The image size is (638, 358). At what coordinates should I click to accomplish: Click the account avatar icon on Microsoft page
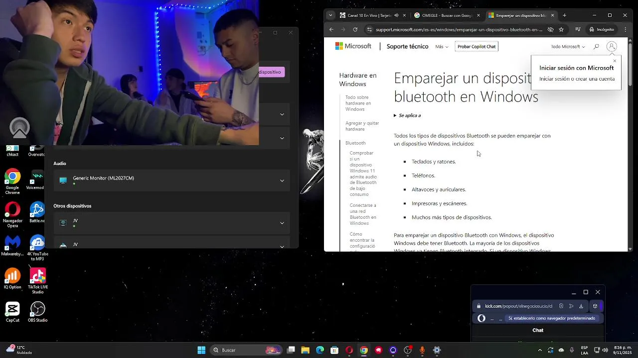pyautogui.click(x=612, y=46)
